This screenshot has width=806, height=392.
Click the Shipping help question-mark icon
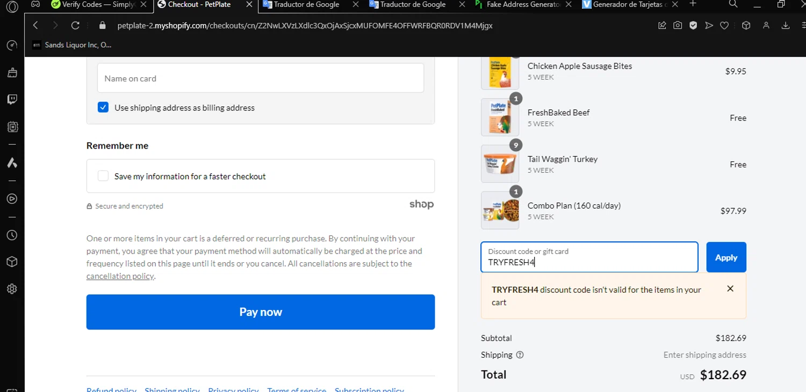click(x=520, y=355)
